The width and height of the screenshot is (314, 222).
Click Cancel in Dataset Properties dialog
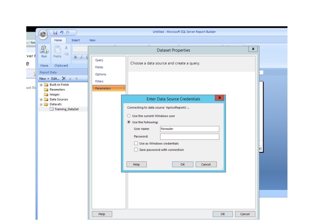click(x=245, y=214)
